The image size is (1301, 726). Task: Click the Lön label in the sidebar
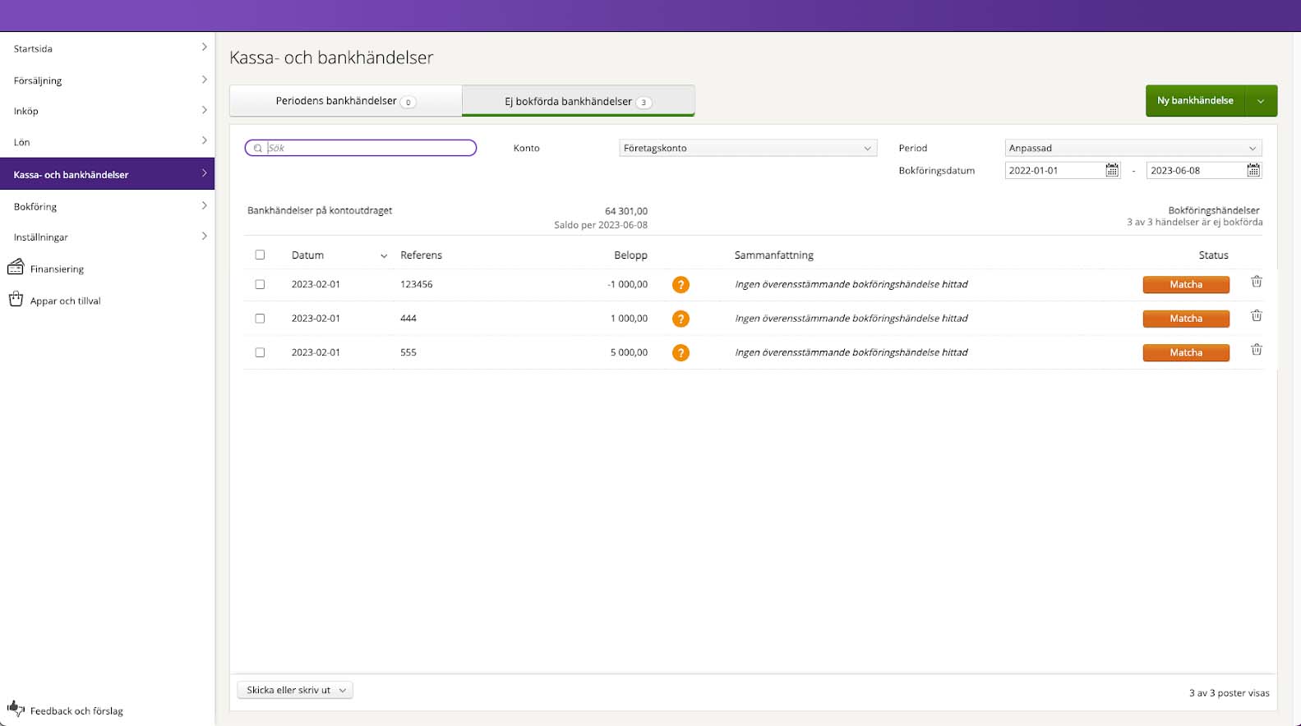pos(21,142)
